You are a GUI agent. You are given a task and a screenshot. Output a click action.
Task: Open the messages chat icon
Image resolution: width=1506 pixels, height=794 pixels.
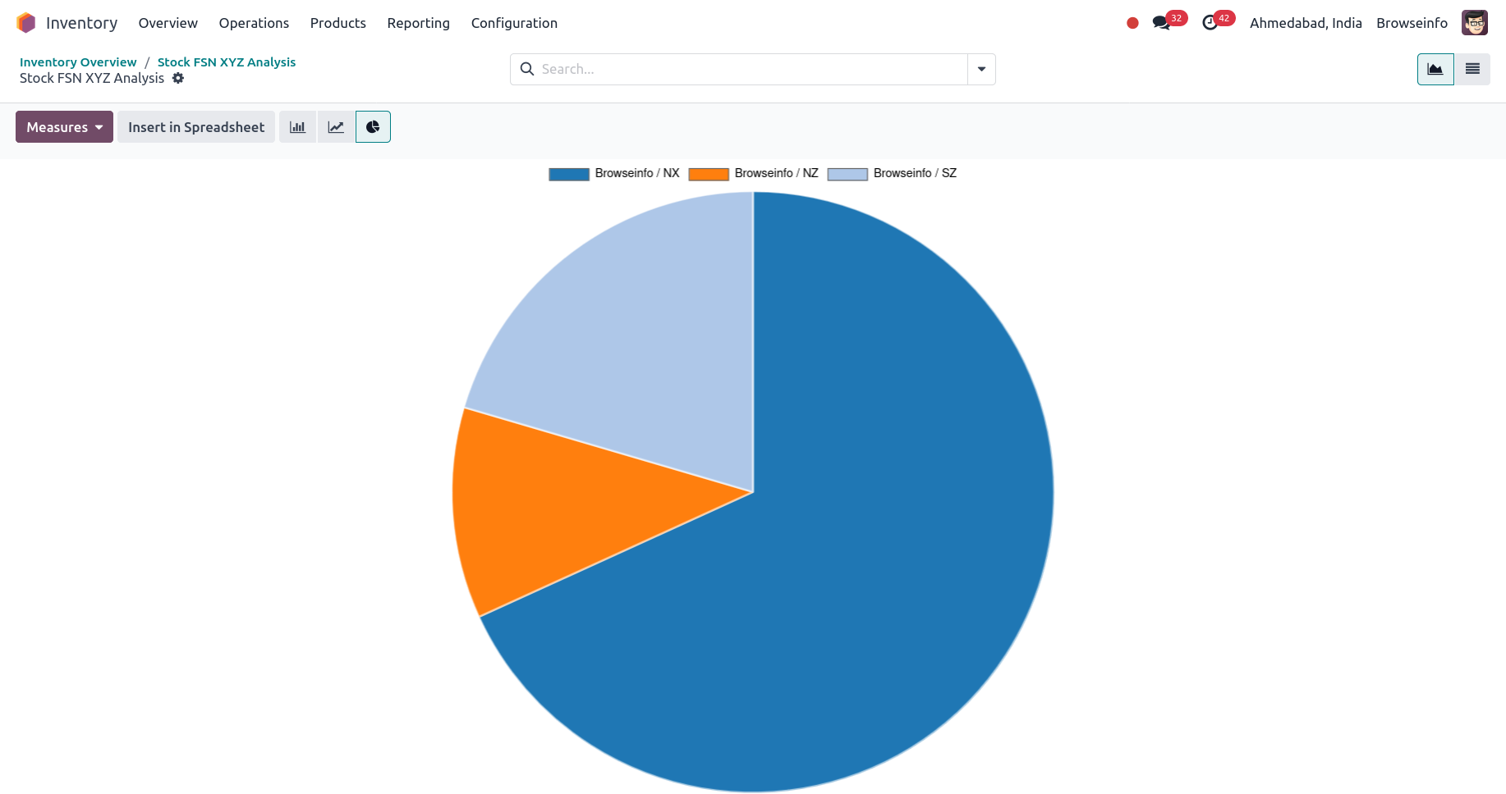tap(1161, 23)
